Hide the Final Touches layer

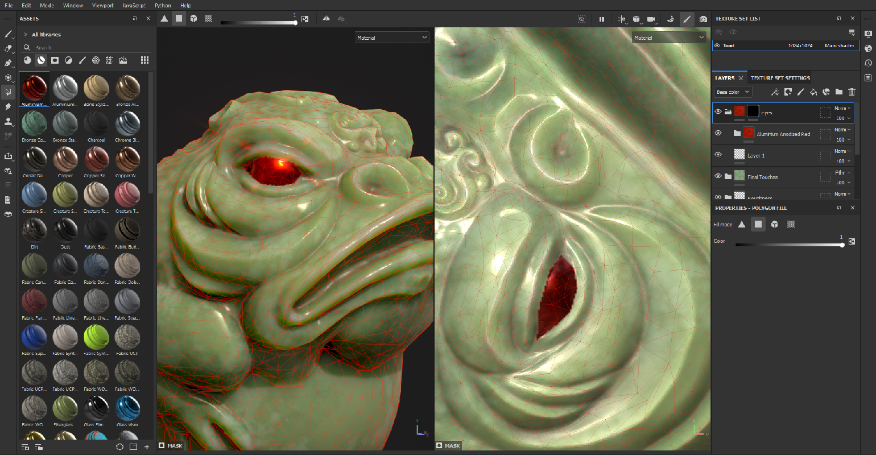(x=718, y=176)
